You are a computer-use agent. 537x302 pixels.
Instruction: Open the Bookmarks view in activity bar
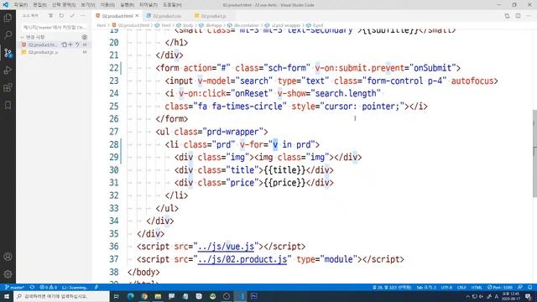coord(8,105)
